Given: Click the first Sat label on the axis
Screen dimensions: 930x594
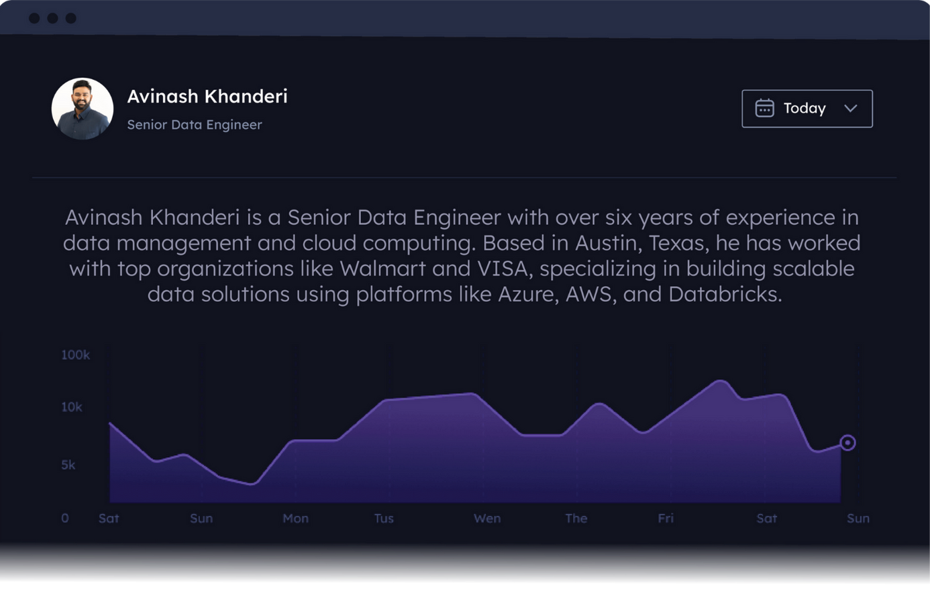Looking at the screenshot, I should tap(109, 518).
